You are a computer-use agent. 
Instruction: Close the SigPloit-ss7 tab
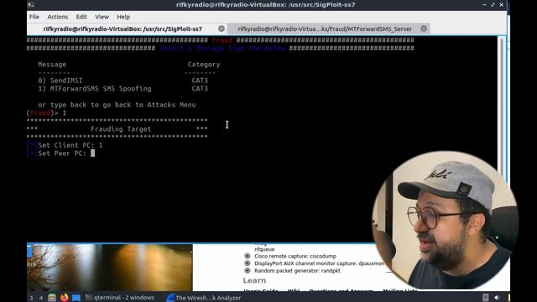click(x=222, y=29)
